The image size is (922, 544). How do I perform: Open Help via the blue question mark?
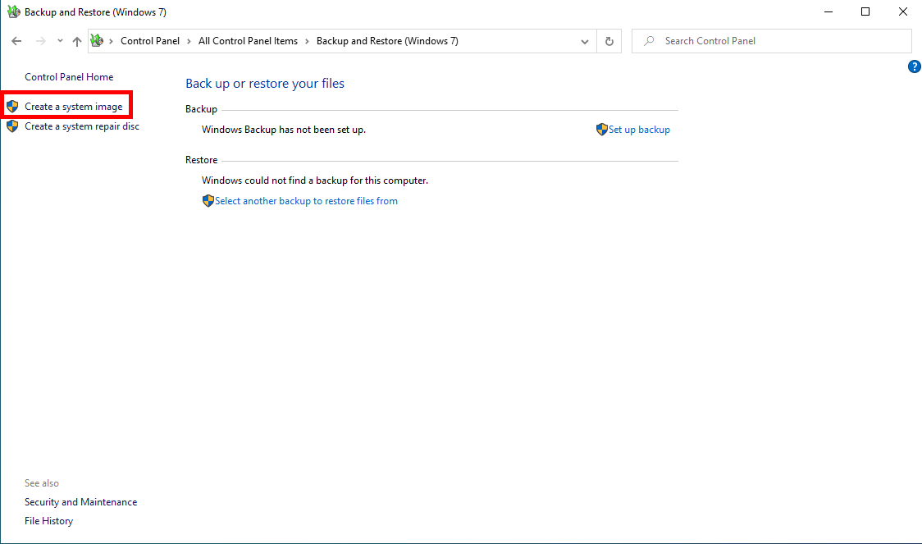pos(915,67)
